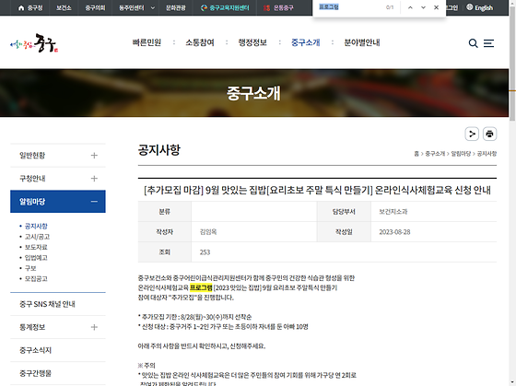The height and width of the screenshot is (386, 516).
Task: Click the 중구청 home icon link
Action: coord(30,8)
